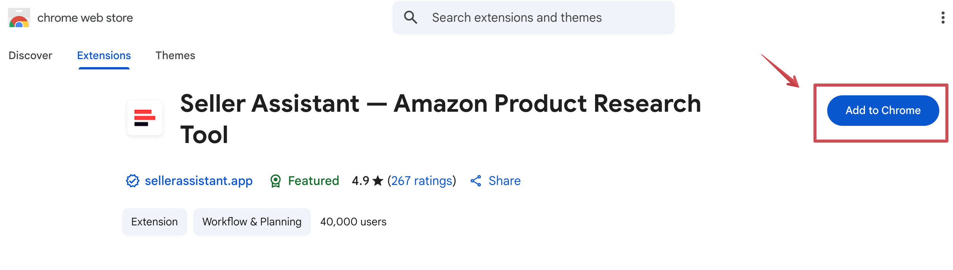Click the Share text link
Screen dimensions: 953x270
point(504,181)
